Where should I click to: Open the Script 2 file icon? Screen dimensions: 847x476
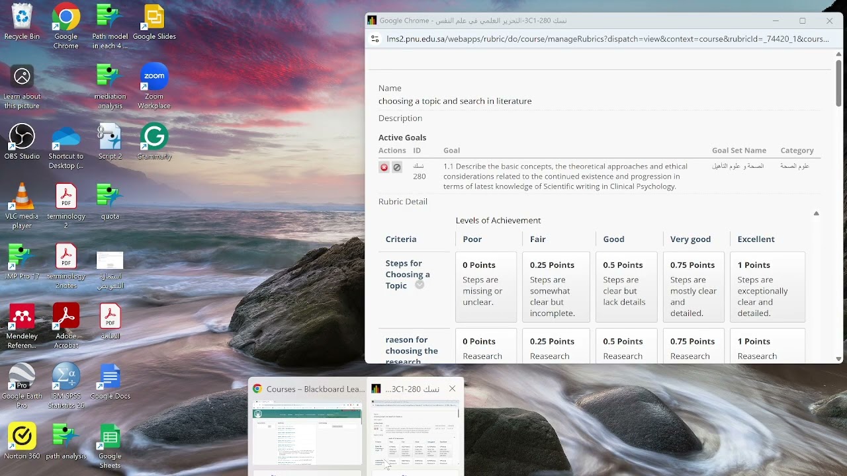click(x=110, y=142)
